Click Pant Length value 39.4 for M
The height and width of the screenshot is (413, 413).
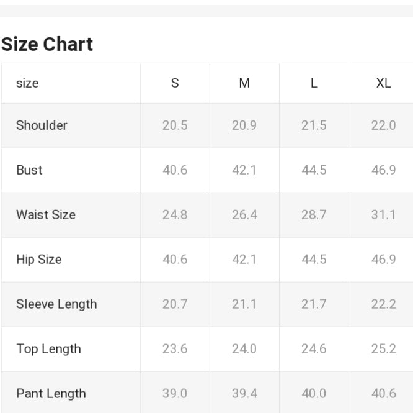click(244, 394)
